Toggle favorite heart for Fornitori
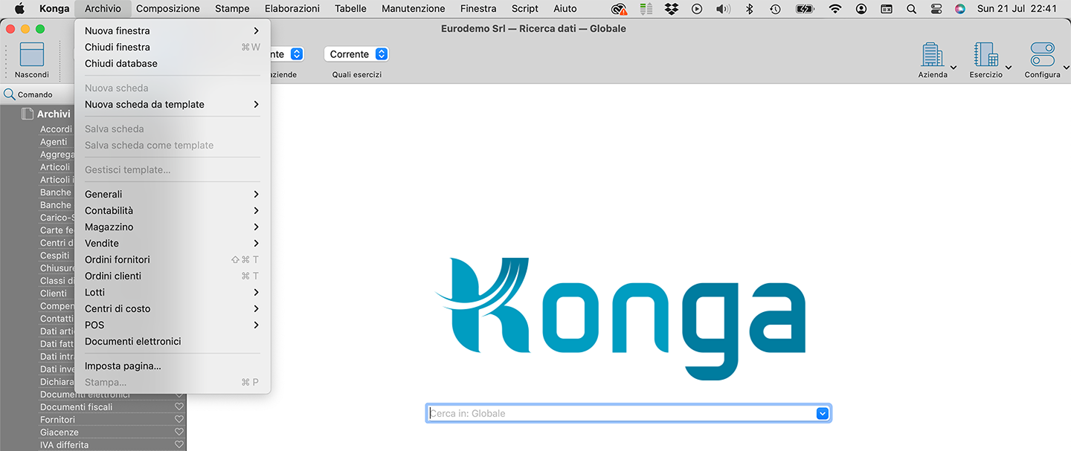This screenshot has height=451, width=1071. pyautogui.click(x=179, y=420)
